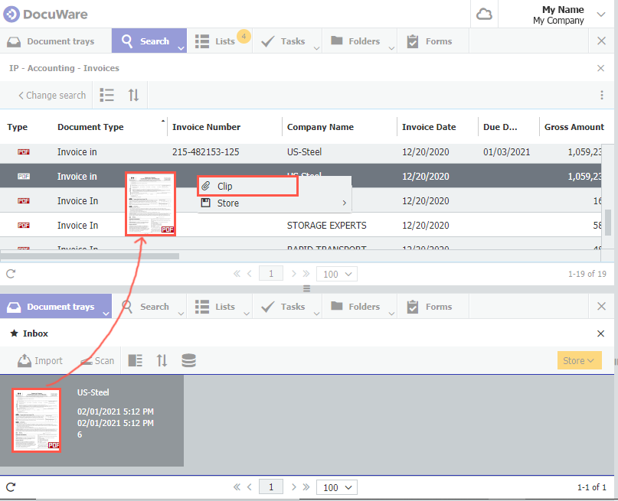The width and height of the screenshot is (618, 501).
Task: Expand the Inbox page size dropdown showing 100
Action: point(338,487)
